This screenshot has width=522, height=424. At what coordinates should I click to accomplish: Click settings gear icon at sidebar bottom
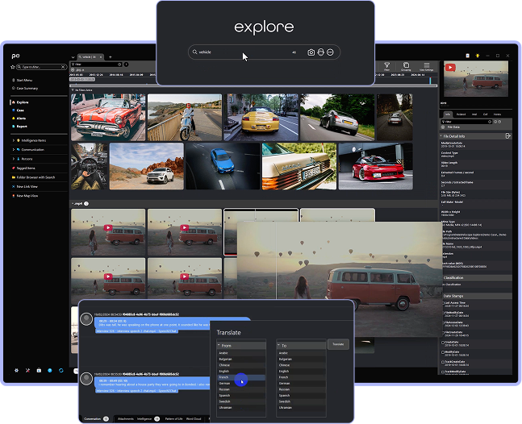(x=16, y=371)
